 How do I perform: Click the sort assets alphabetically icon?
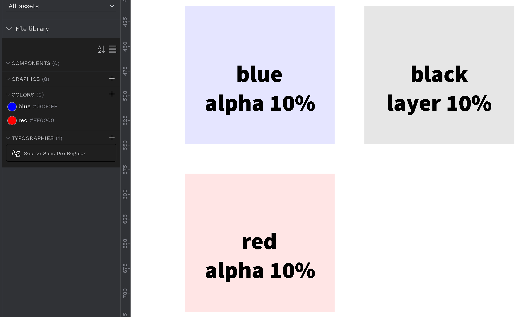[101, 50]
